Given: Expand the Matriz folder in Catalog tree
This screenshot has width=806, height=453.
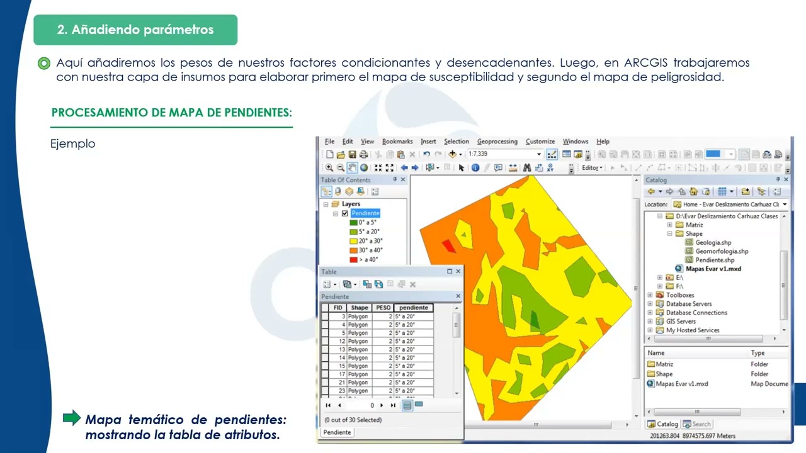Looking at the screenshot, I should pyautogui.click(x=669, y=225).
